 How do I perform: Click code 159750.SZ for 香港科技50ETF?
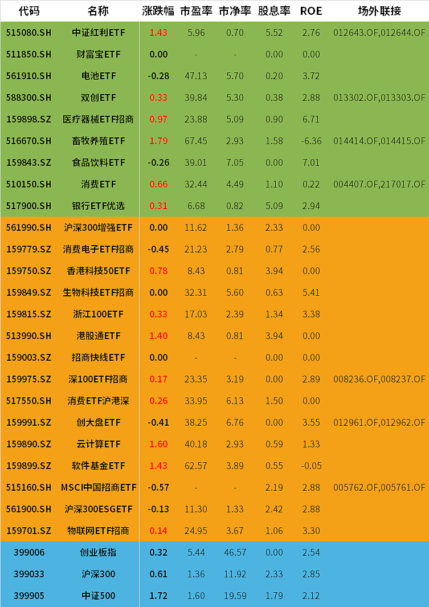click(x=28, y=271)
